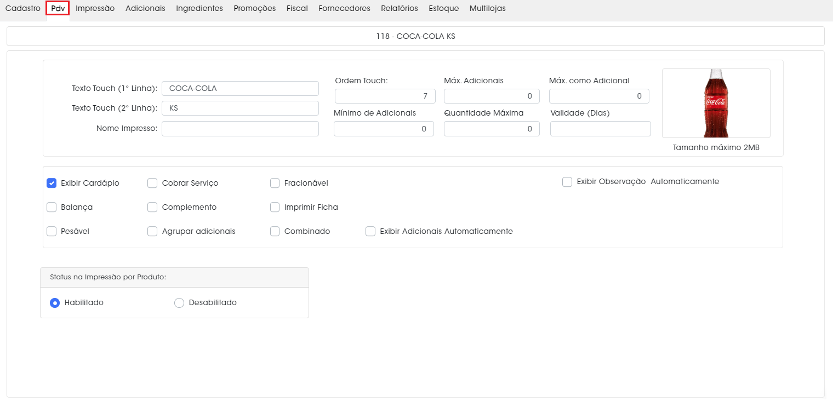Image resolution: width=833 pixels, height=407 pixels.
Task: Go to the Fornecedores tab
Action: 344,8
